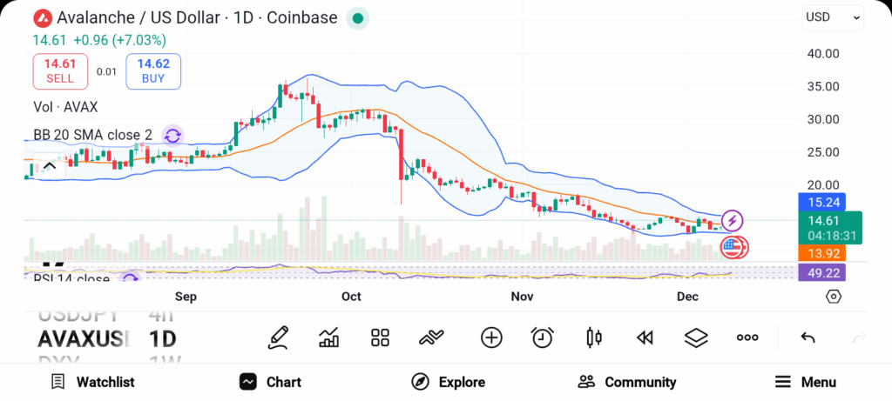Start bar replay with rewind icon
Viewport: 892px width, 401px height.
(645, 338)
